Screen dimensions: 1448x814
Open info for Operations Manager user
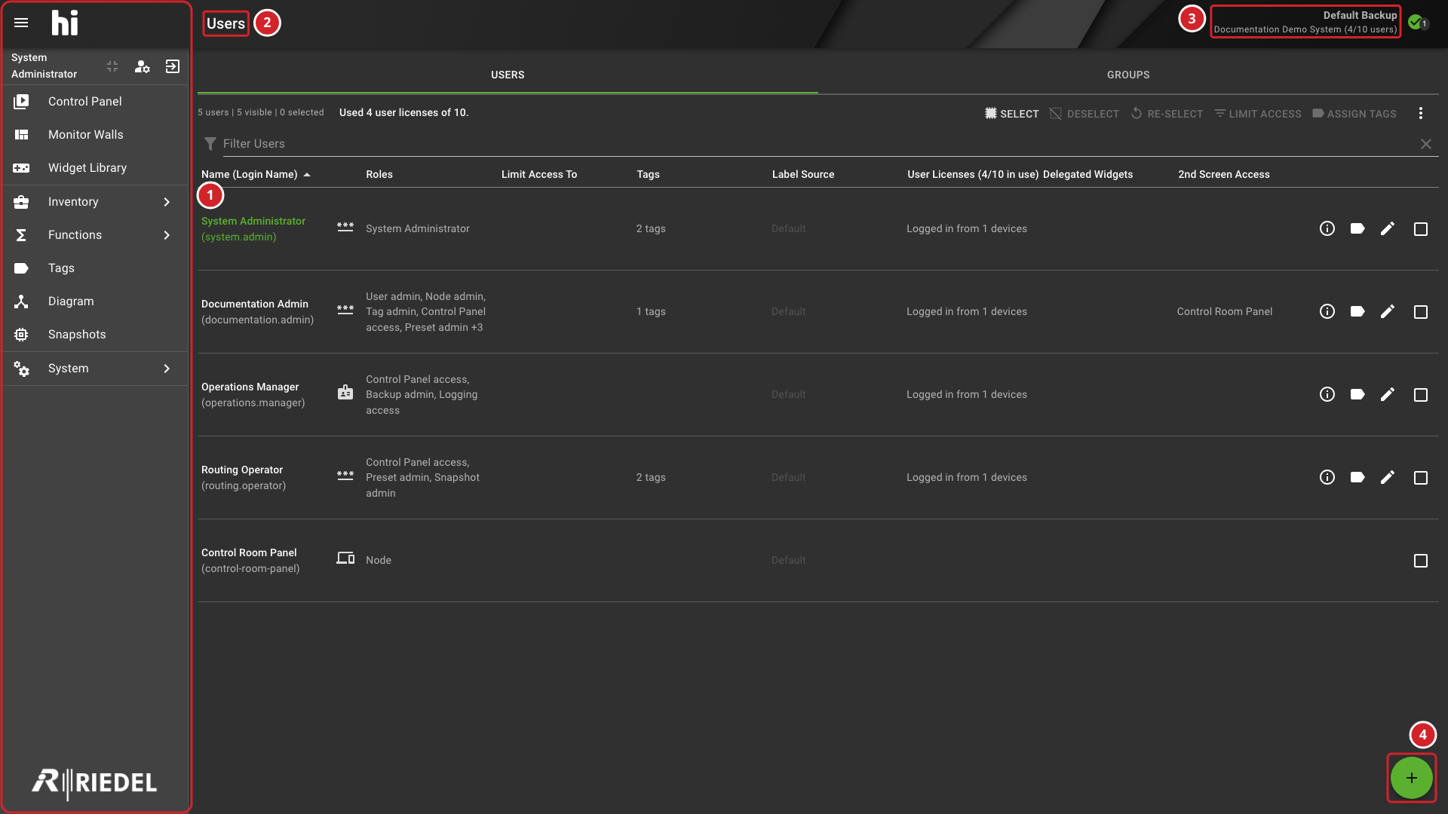tap(1327, 394)
